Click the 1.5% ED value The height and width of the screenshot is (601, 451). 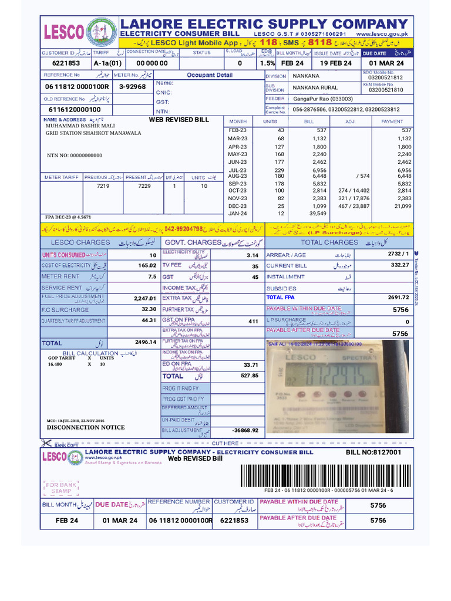[x=267, y=63]
